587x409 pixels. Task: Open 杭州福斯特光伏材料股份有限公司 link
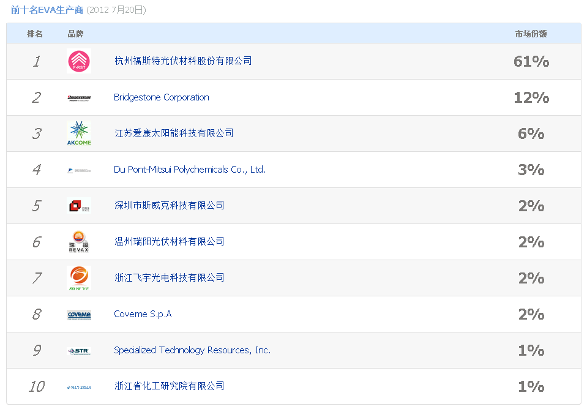(183, 61)
